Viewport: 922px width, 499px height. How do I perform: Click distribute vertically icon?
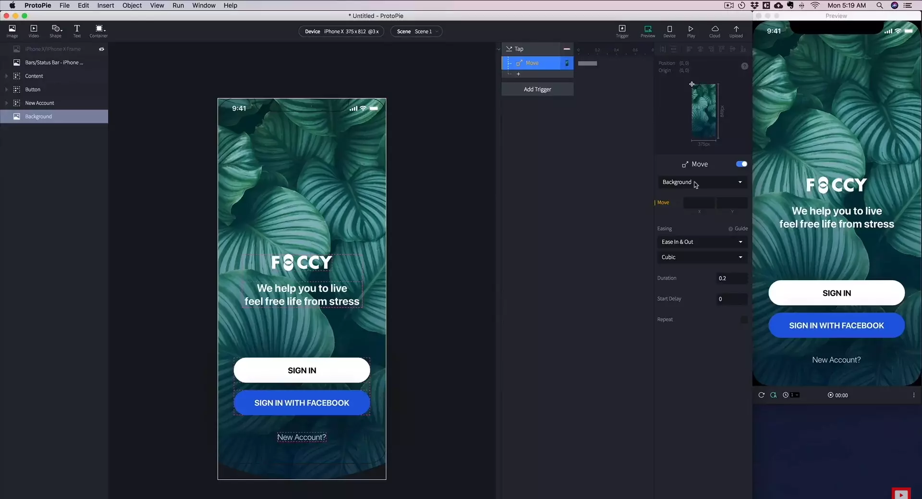(674, 49)
